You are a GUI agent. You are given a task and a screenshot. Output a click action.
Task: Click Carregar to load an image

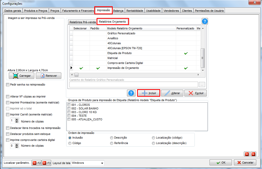point(21,76)
